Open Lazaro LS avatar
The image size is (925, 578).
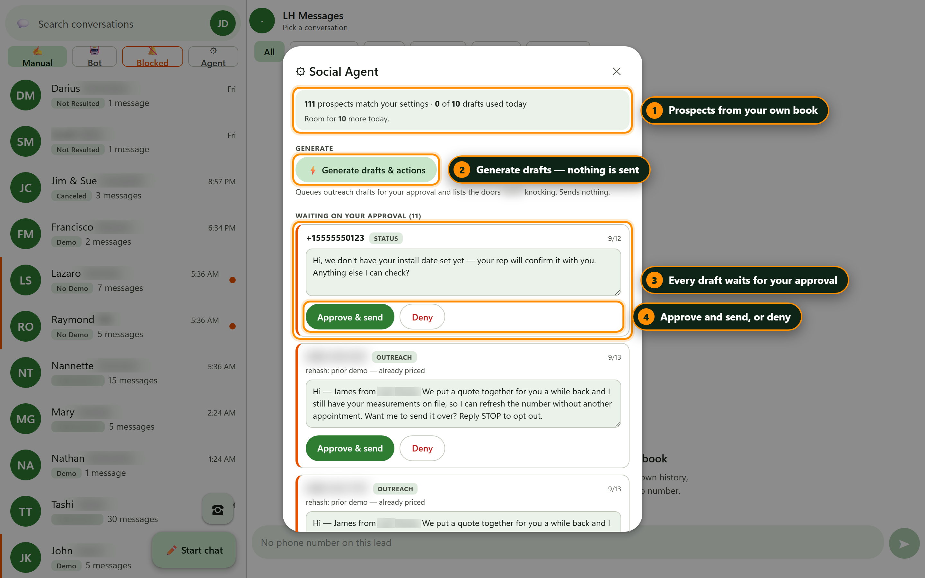tap(26, 280)
